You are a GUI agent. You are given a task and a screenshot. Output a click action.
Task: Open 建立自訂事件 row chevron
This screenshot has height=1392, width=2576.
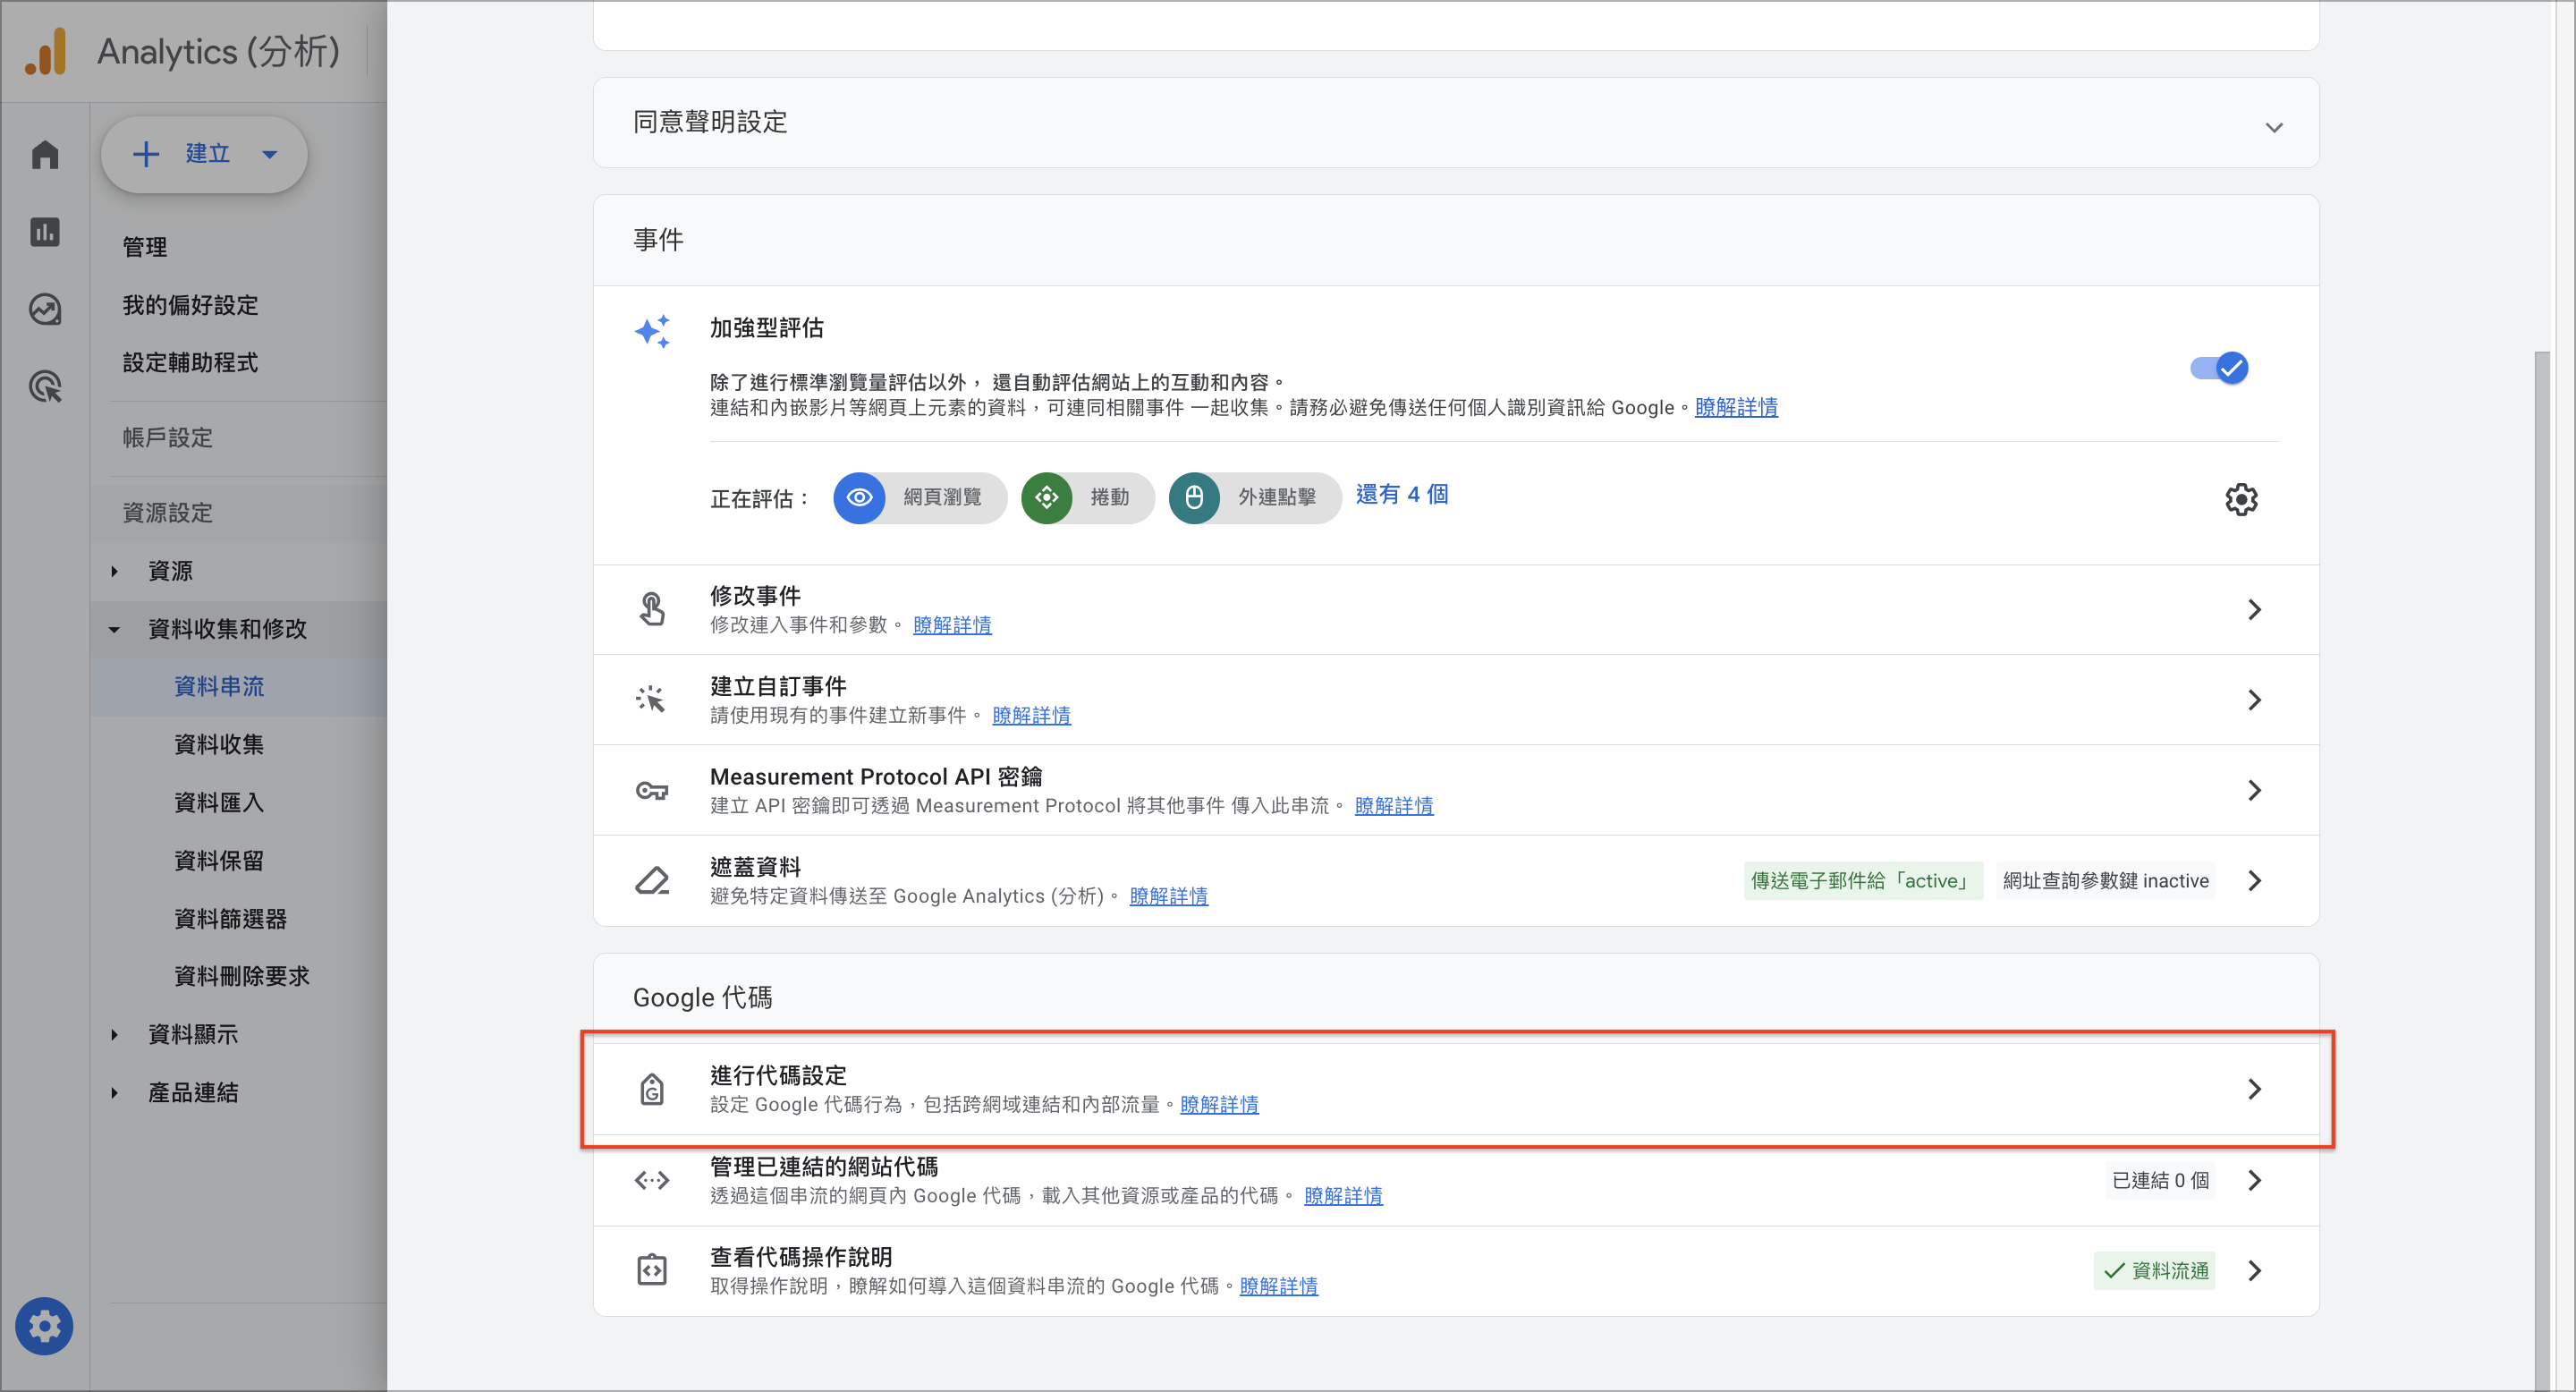2254,699
